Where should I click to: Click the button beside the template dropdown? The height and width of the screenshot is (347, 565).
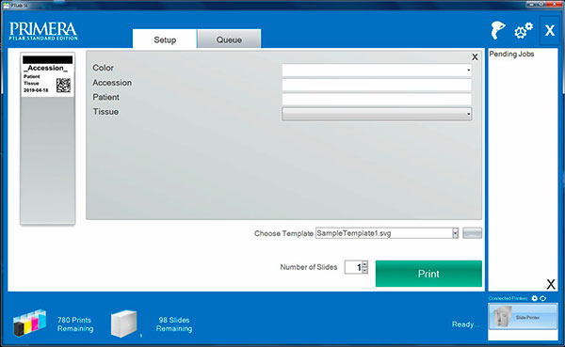coord(472,233)
